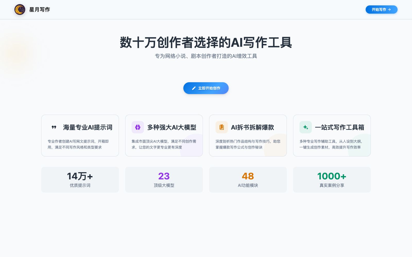Click the main headline 数十万创作者选择的AI写作工具
Screen dimensions: 412x257
coord(206,42)
